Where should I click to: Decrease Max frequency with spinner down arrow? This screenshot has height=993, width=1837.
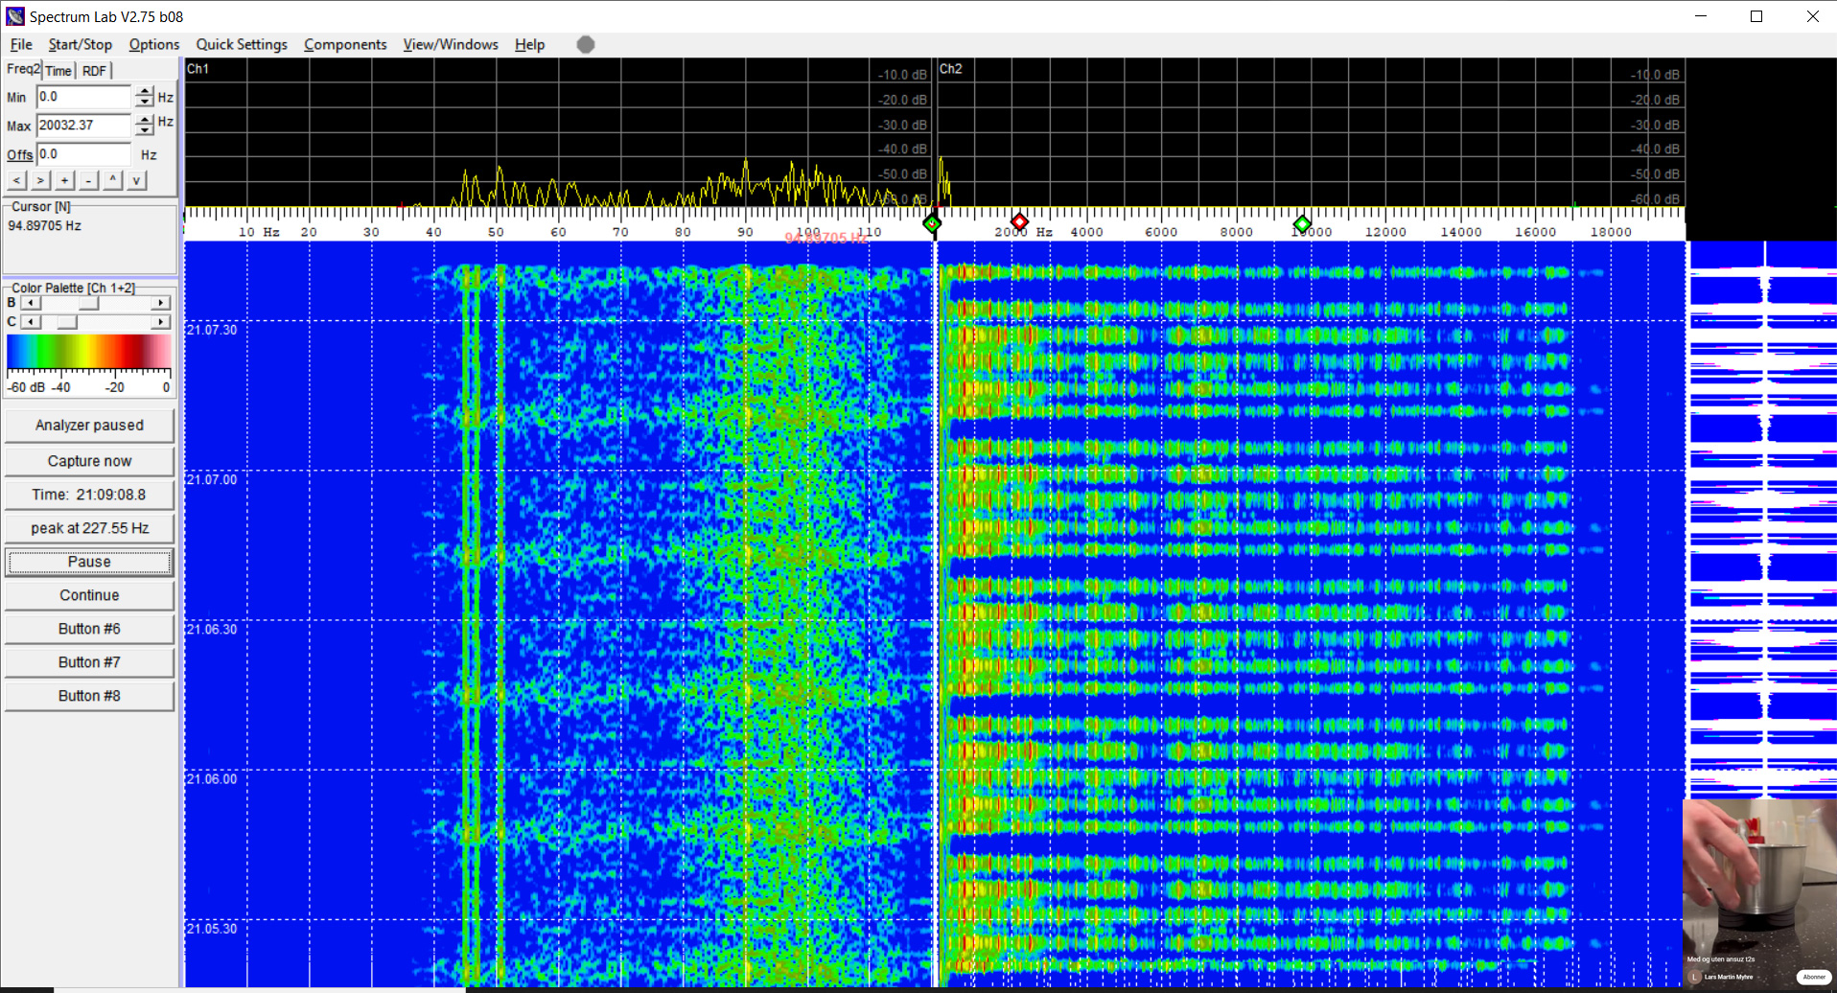click(145, 130)
